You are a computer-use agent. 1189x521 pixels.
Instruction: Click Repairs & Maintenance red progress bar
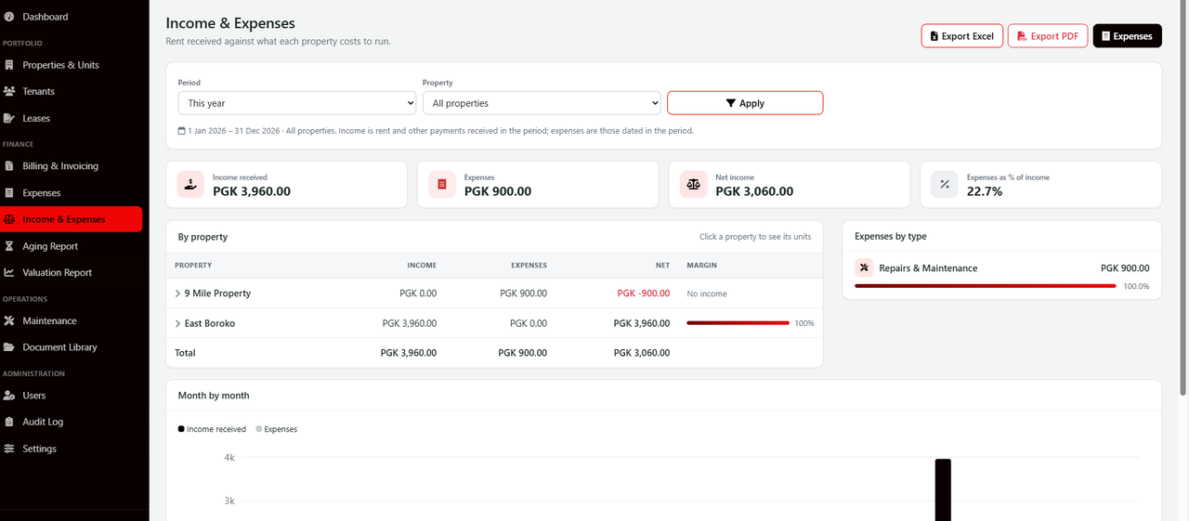[x=985, y=286]
